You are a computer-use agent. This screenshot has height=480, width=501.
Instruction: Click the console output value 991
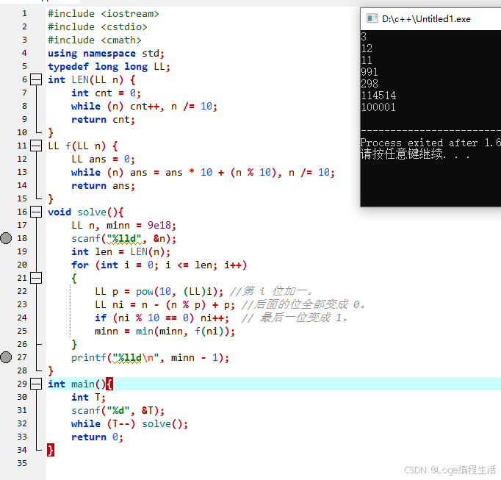370,71
